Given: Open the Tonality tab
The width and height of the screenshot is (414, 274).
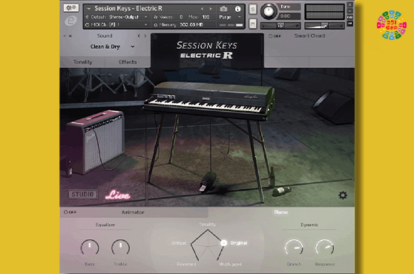Looking at the screenshot, I should pos(82,62).
